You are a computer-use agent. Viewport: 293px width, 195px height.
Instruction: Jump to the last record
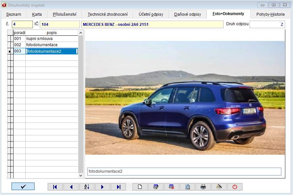(x=118, y=187)
